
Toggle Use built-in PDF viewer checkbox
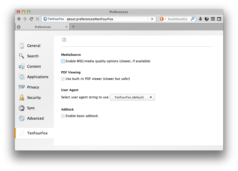click(x=63, y=79)
